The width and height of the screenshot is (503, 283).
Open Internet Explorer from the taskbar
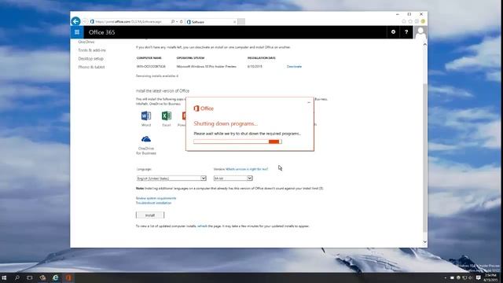[x=56, y=277]
